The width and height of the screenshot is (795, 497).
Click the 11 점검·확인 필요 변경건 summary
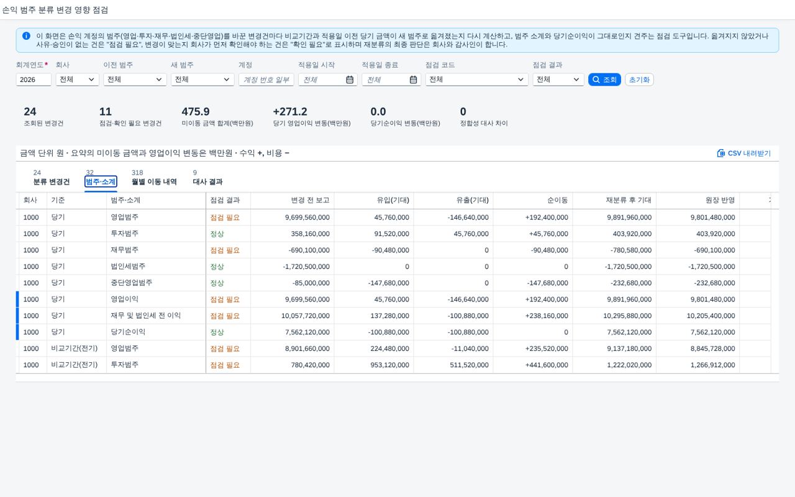tap(130, 116)
